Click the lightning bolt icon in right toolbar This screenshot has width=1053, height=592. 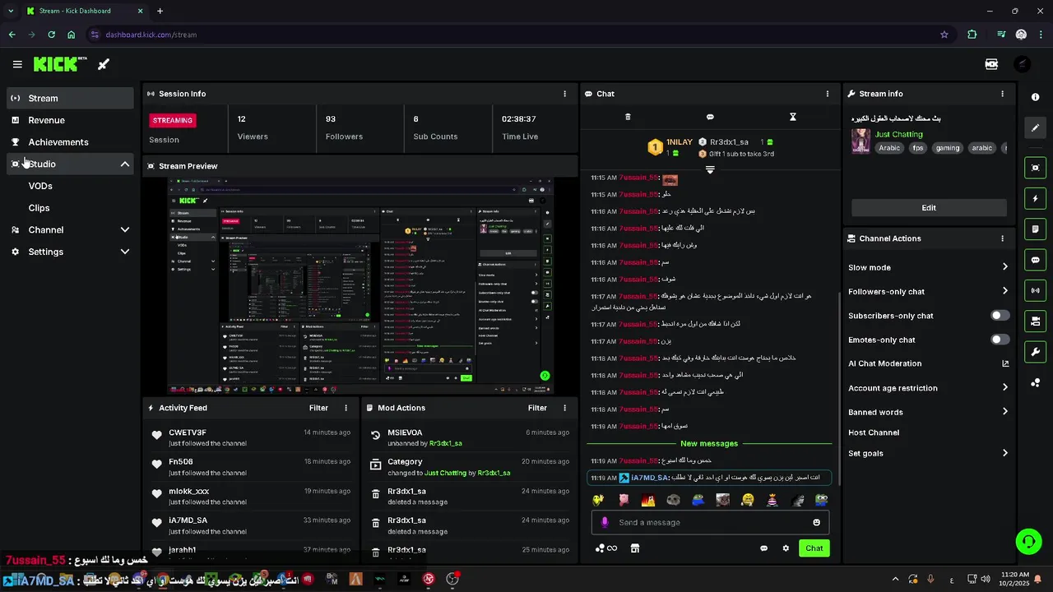[1035, 198]
